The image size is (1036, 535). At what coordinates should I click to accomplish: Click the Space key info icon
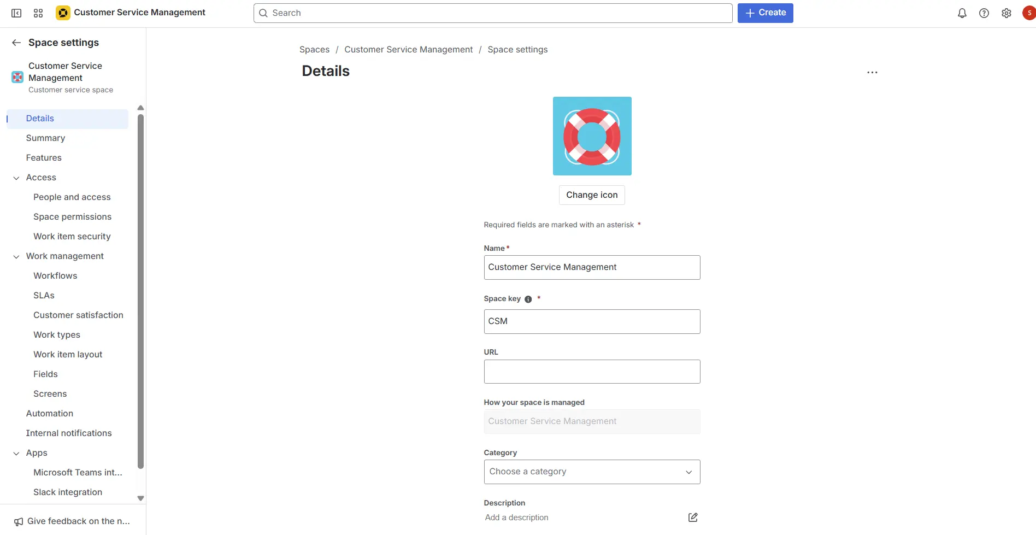coord(528,299)
